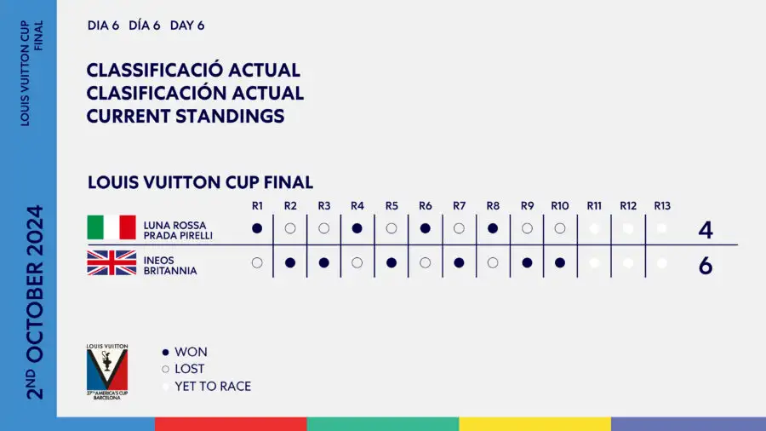Click the red stripe in bottom bar
The width and height of the screenshot is (766, 431).
coord(231,423)
